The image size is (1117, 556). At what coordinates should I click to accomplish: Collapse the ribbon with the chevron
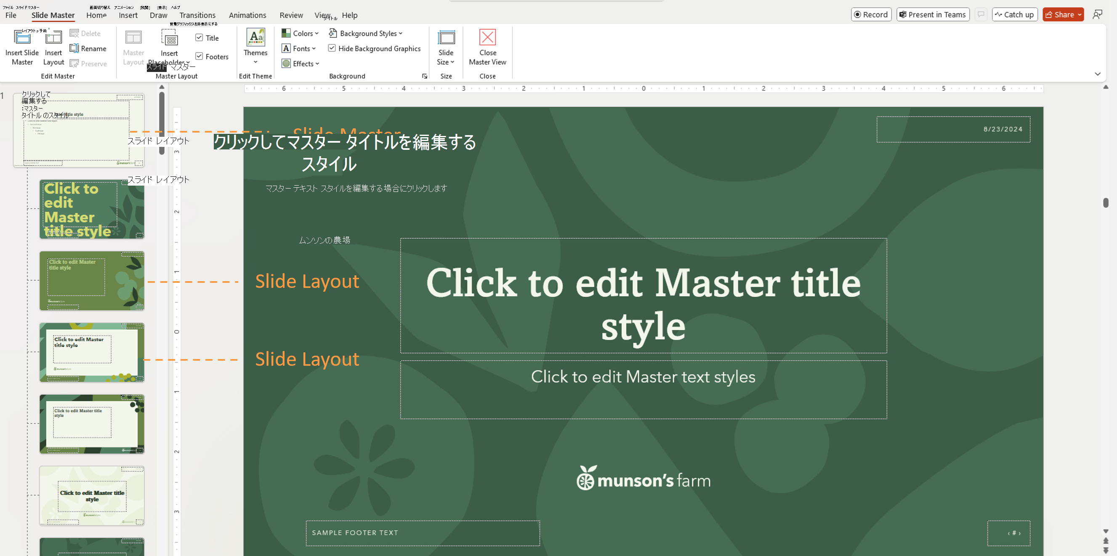click(1098, 74)
